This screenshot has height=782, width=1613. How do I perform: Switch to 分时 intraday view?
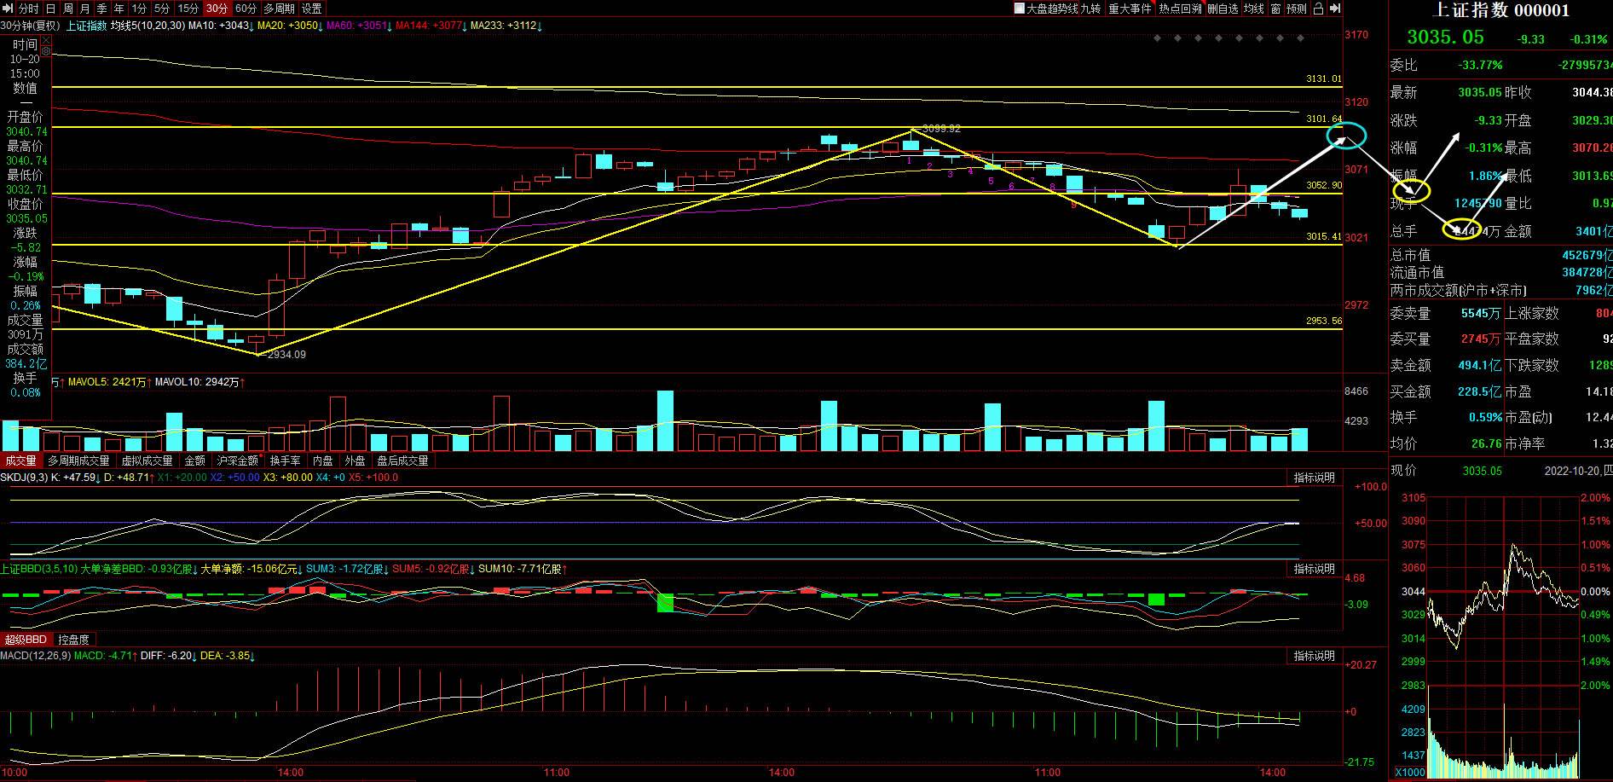[x=28, y=9]
